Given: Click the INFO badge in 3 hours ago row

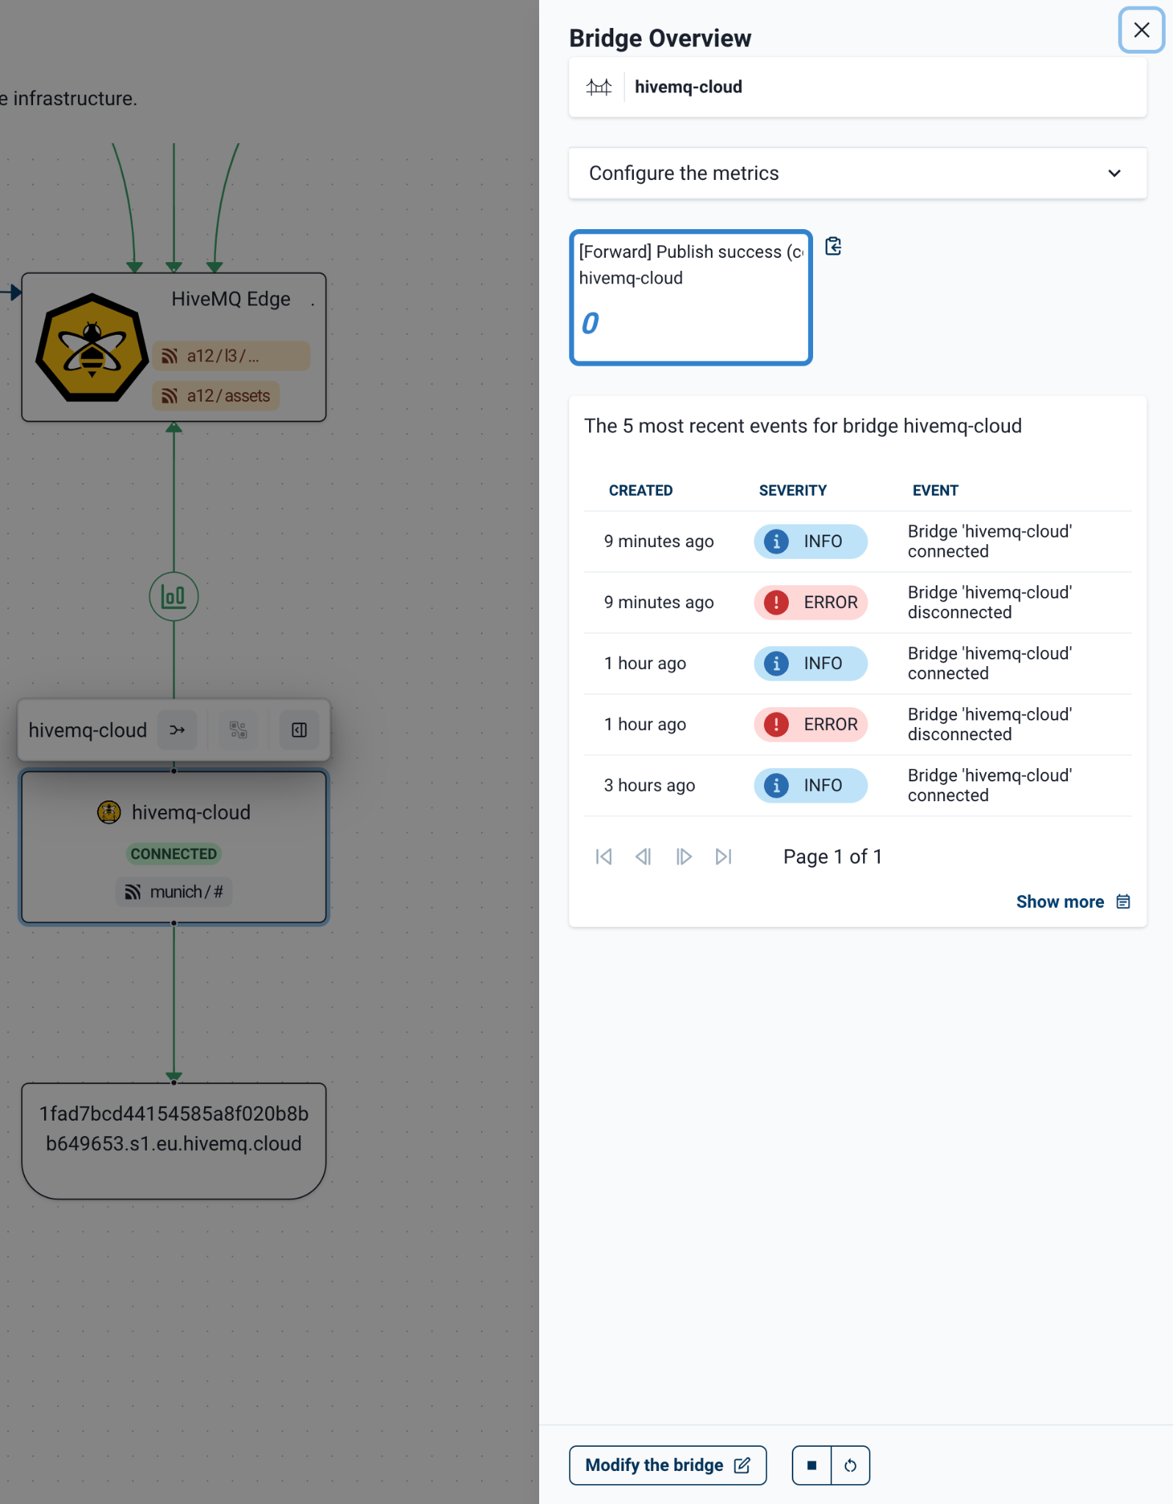Looking at the screenshot, I should point(810,785).
